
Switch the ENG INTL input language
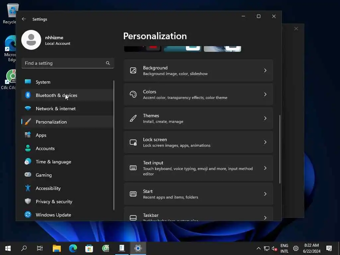pos(284,248)
